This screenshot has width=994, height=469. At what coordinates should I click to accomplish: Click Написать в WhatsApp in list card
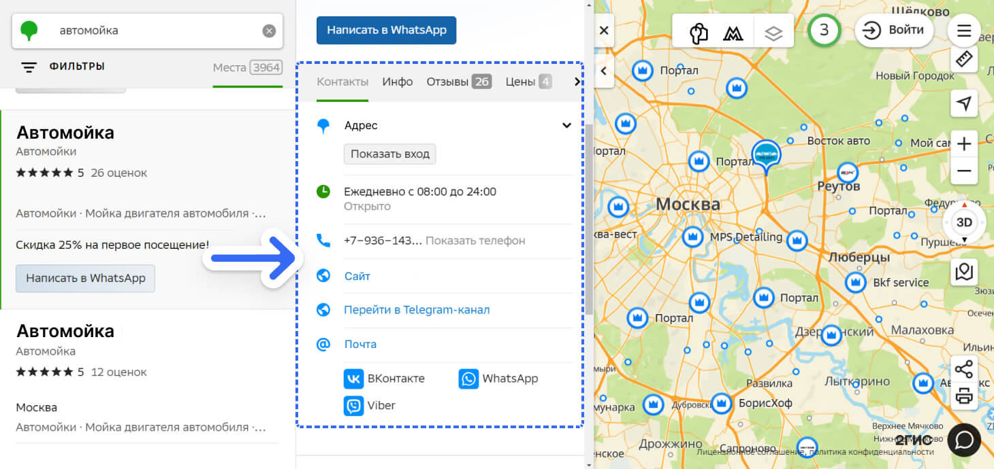click(85, 278)
